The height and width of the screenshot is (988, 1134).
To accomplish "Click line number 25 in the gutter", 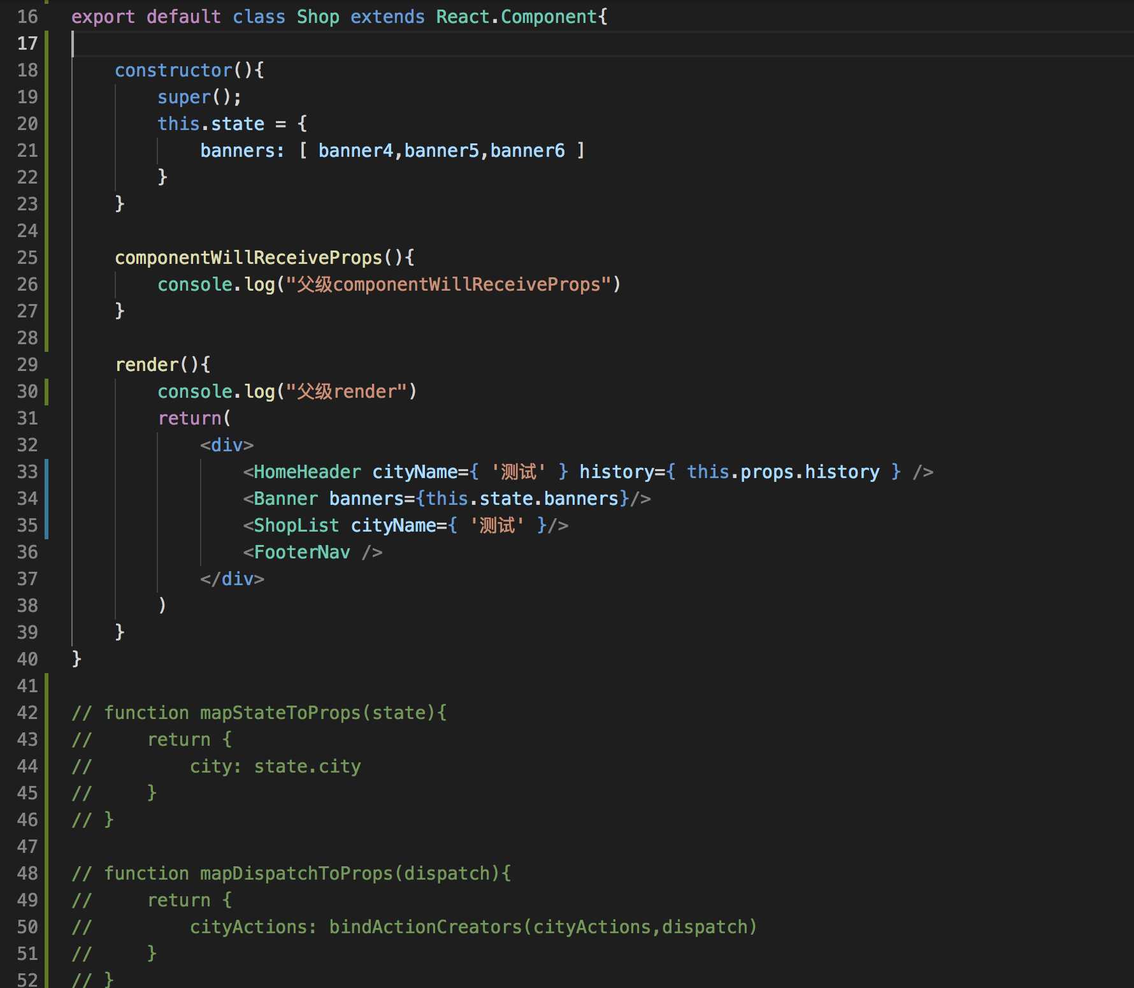I will [x=27, y=258].
